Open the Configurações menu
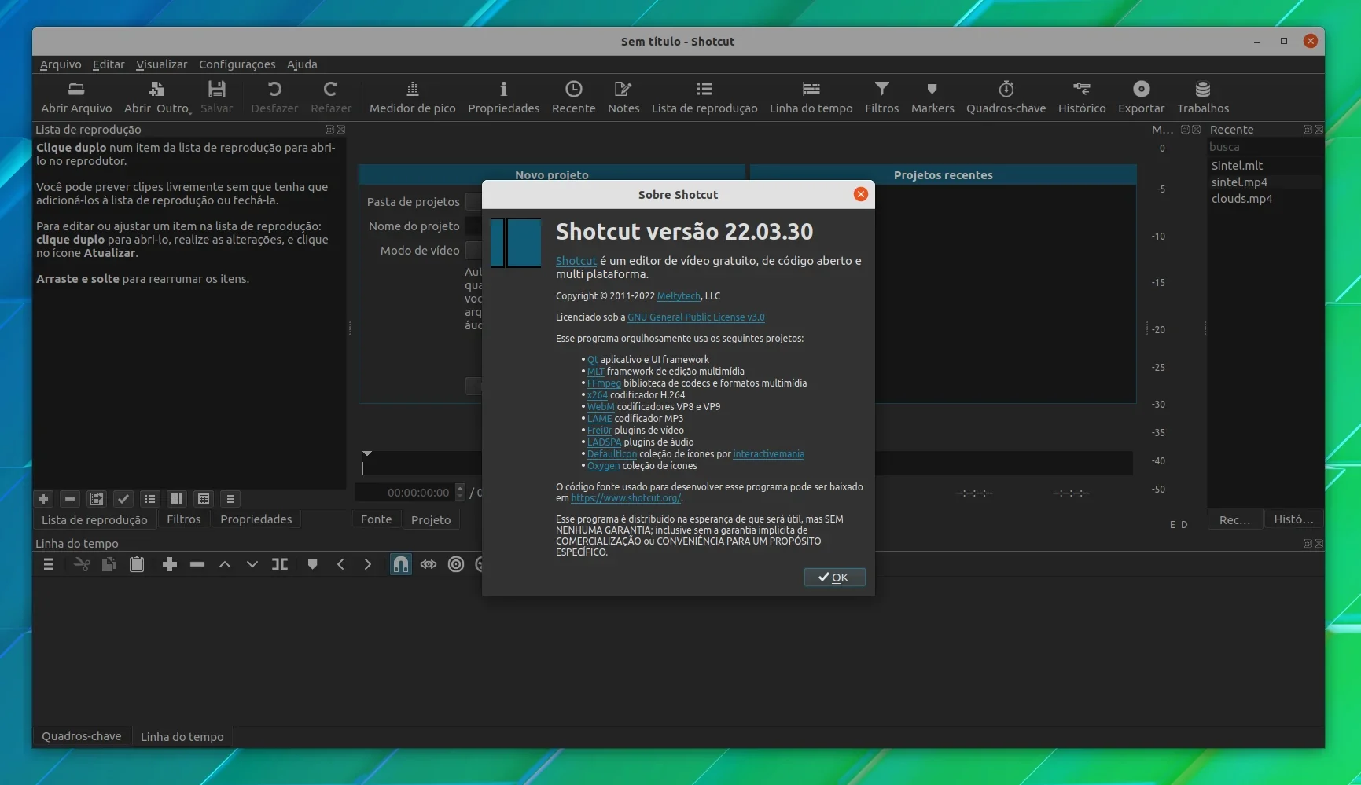 237,64
